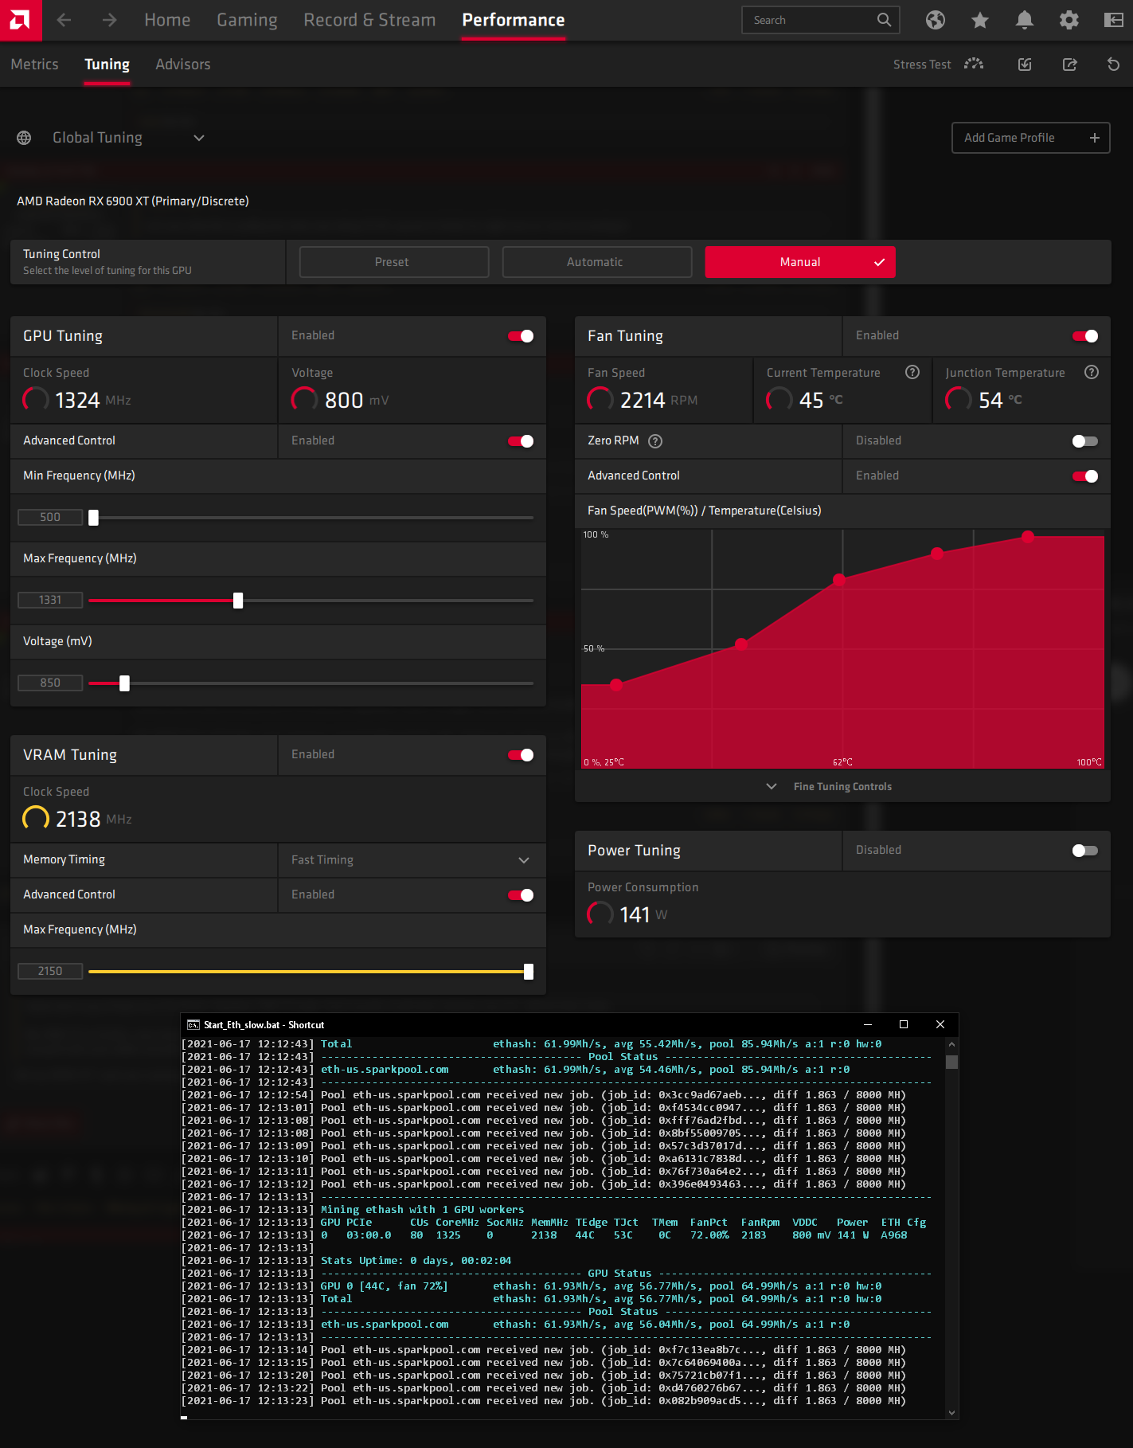Viewport: 1133px width, 1448px height.
Task: Toggle Fan Advanced Control switch
Action: [x=1085, y=476]
